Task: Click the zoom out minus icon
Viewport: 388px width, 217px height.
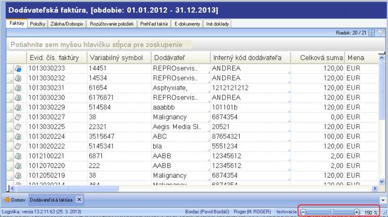Action: click(304, 212)
